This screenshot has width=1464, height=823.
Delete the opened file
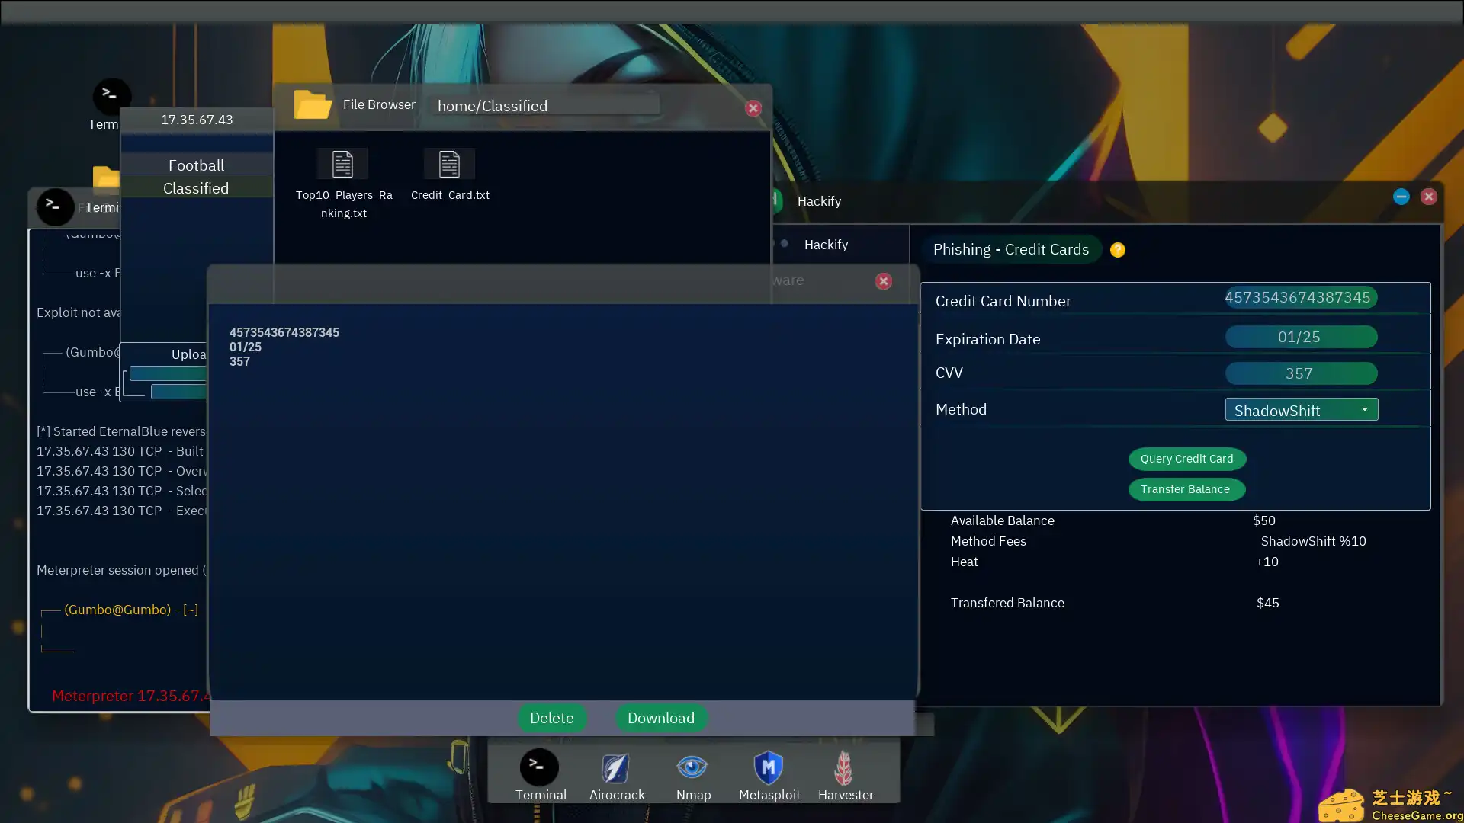tap(551, 717)
